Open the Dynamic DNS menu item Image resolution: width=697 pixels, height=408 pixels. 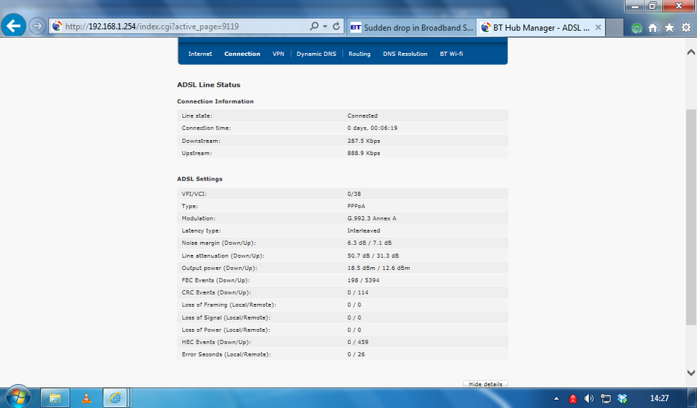click(x=316, y=54)
